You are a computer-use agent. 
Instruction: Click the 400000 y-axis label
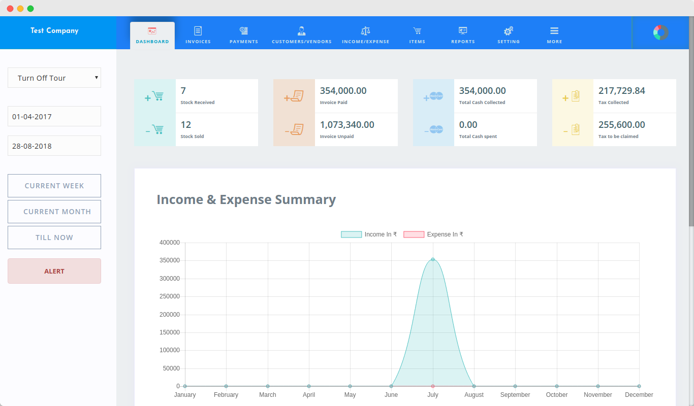170,243
